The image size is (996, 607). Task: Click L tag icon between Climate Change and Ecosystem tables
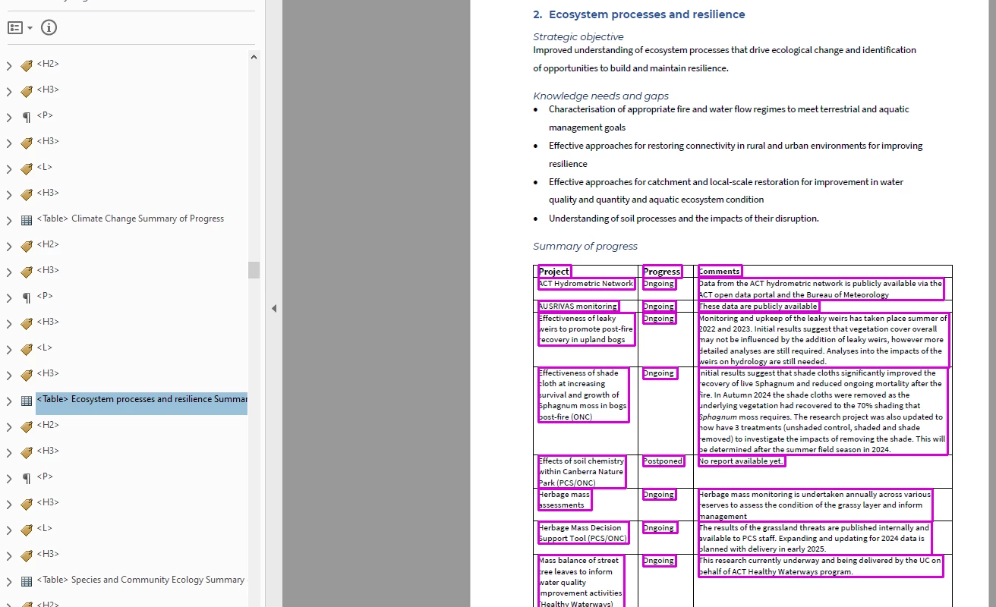pos(27,349)
